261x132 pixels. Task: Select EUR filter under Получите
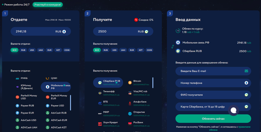132,50
